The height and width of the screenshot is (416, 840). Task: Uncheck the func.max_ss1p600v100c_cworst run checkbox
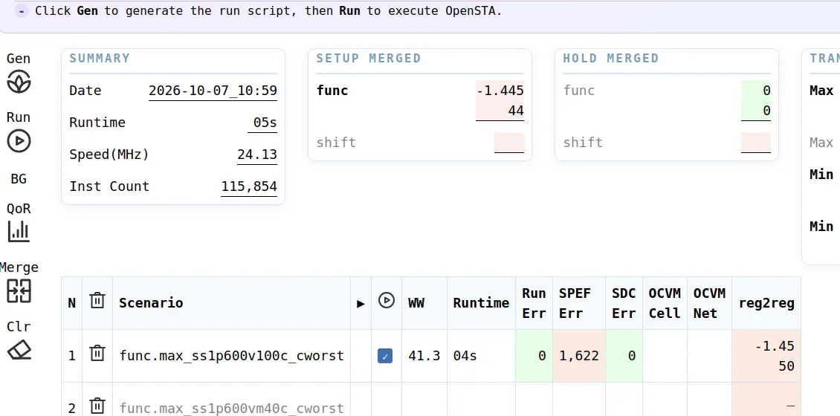(384, 356)
